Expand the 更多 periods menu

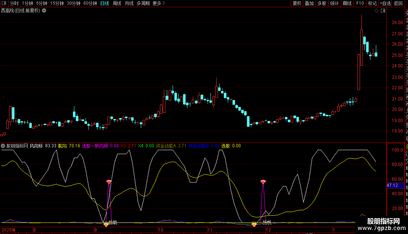point(159,3)
